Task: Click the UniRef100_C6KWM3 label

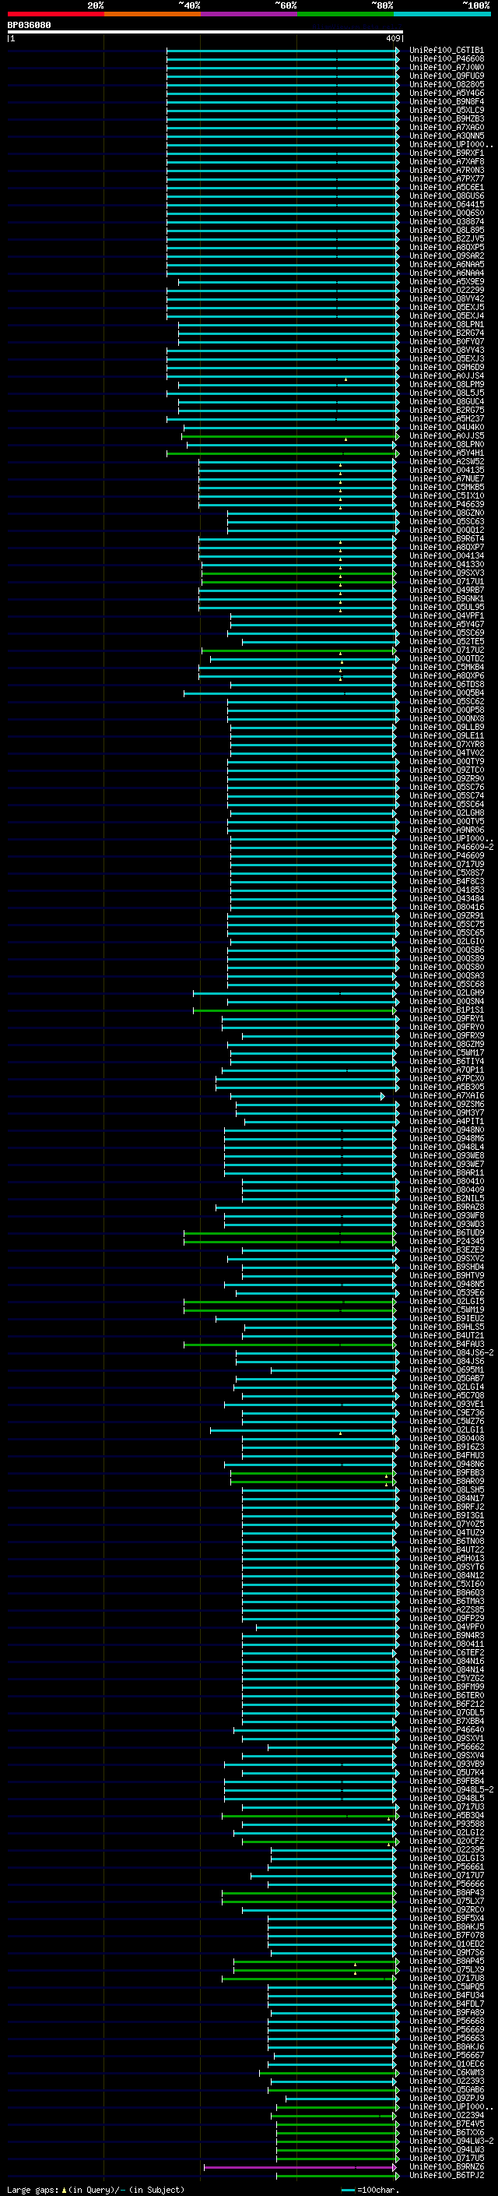Action: [447, 2072]
